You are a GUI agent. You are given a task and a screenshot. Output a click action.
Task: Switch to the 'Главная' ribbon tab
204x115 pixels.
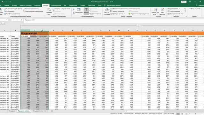click(6, 5)
